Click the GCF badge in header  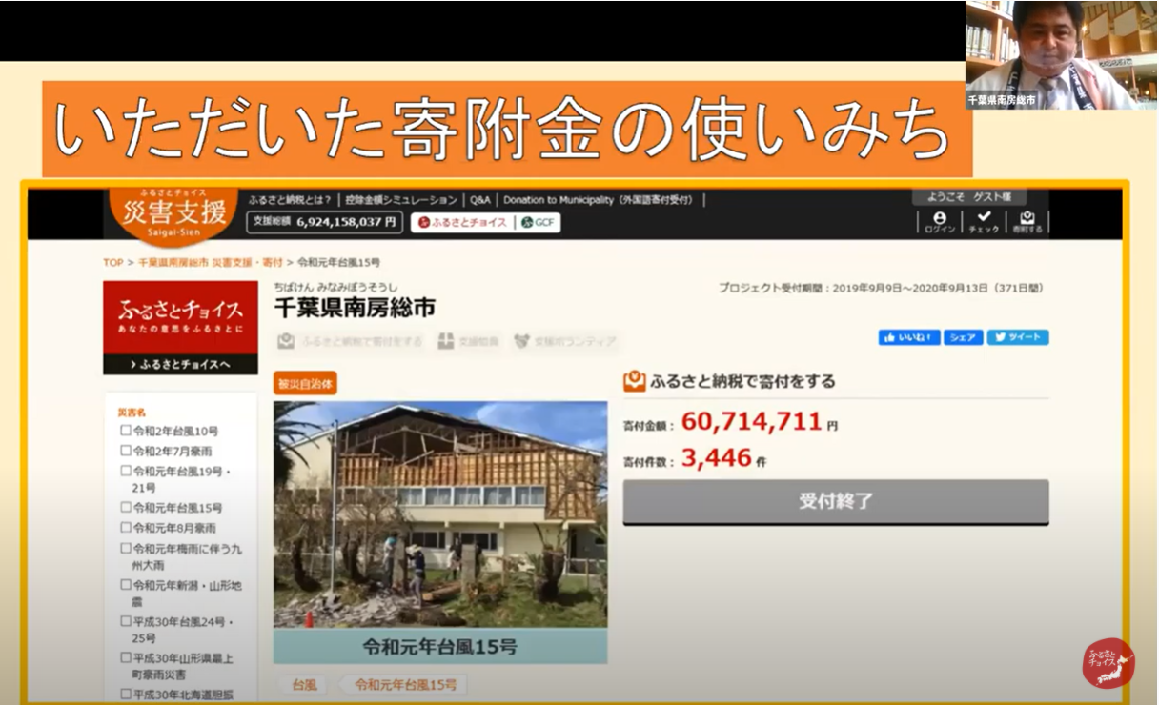click(539, 223)
